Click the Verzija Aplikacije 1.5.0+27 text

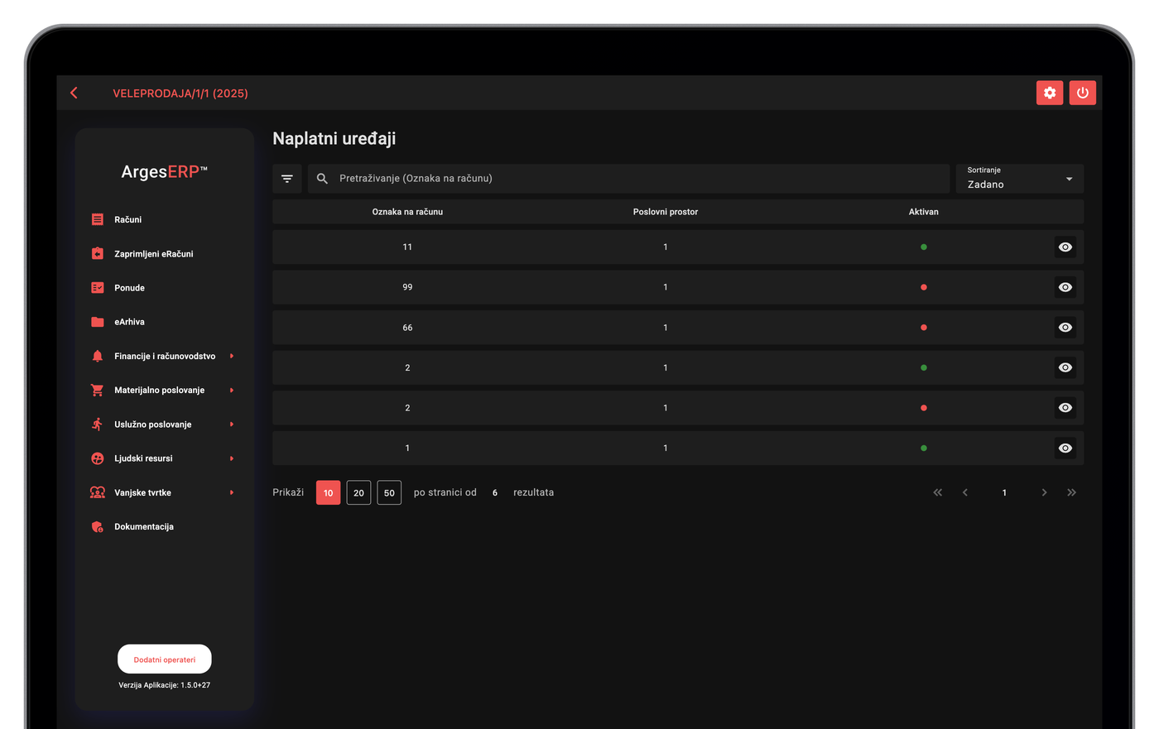tap(165, 685)
